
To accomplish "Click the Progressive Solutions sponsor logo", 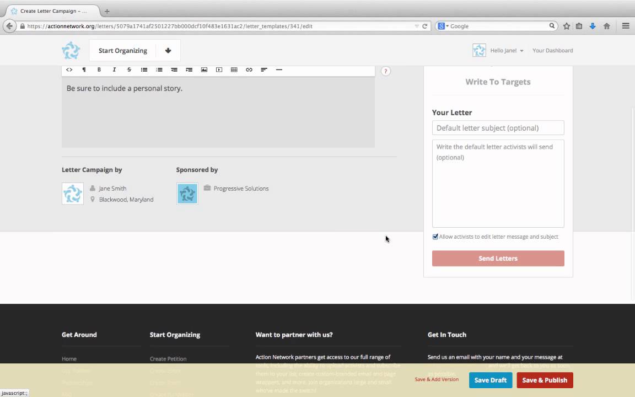I will pyautogui.click(x=187, y=193).
